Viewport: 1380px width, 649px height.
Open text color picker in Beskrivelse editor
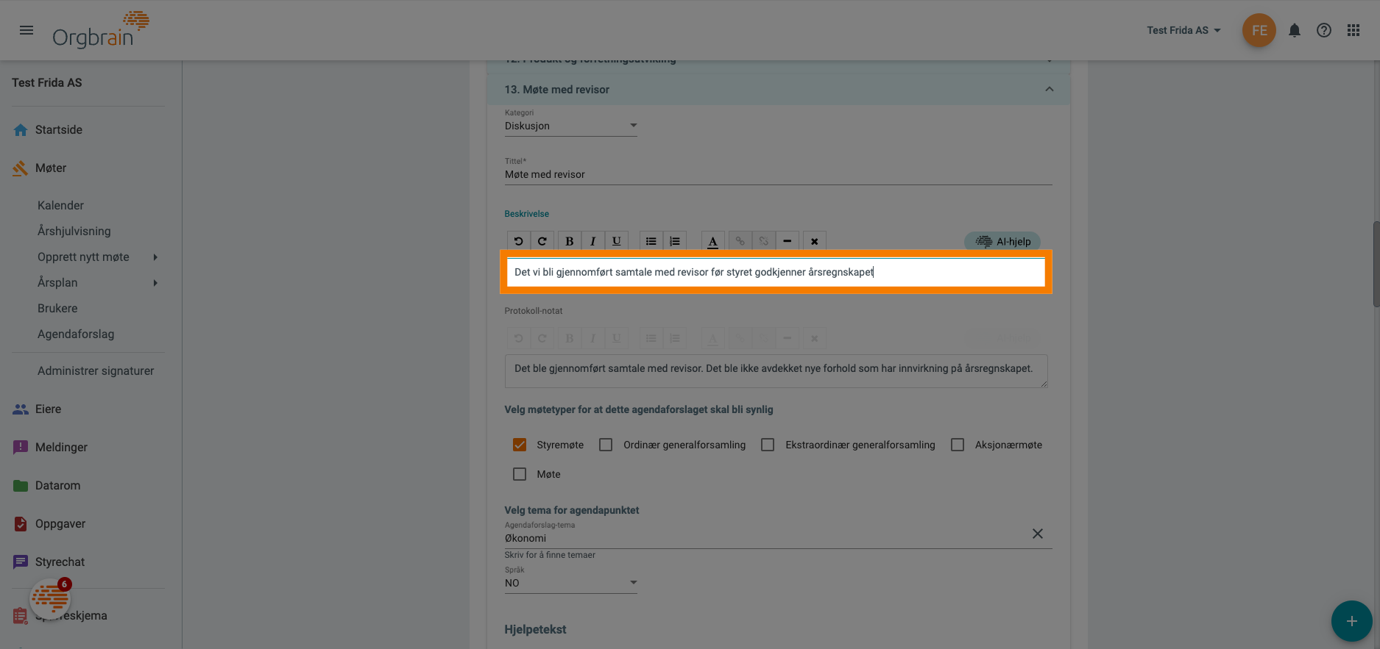(712, 241)
